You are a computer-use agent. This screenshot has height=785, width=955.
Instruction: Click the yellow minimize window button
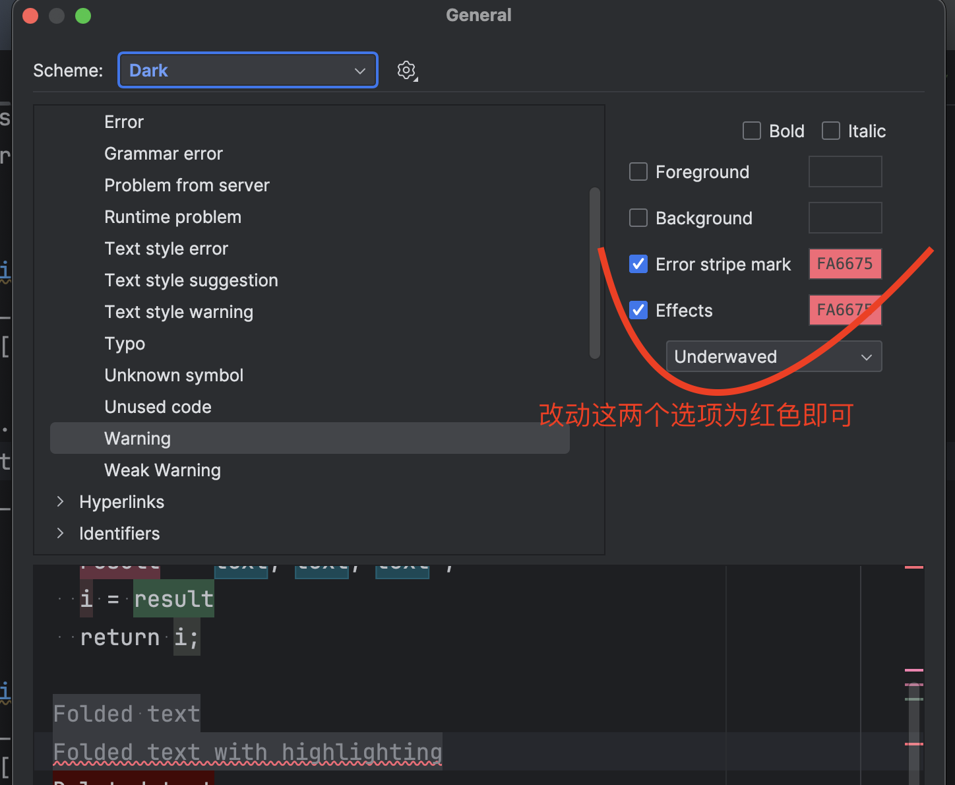(57, 15)
